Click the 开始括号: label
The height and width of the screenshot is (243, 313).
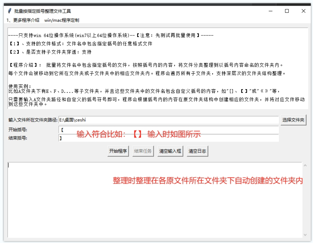point(18,130)
